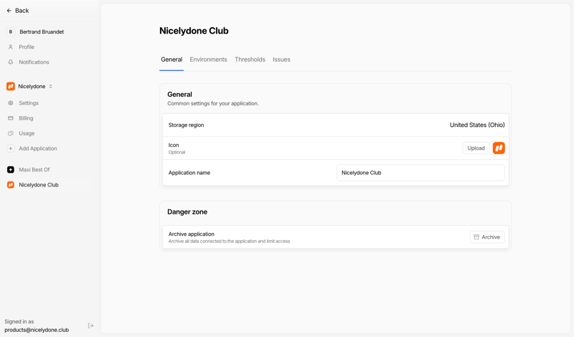
Task: Click the B user avatar badge
Action: click(x=11, y=32)
